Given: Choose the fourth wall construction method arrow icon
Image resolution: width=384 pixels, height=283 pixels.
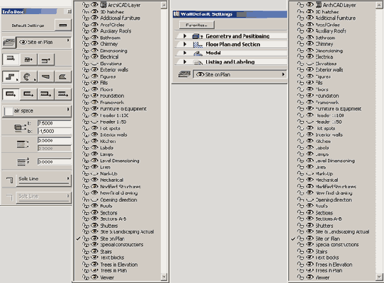Looking at the screenshot, I should pyautogui.click(x=62, y=94).
